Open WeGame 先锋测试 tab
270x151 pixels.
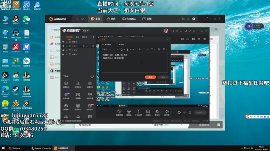(x=129, y=19)
